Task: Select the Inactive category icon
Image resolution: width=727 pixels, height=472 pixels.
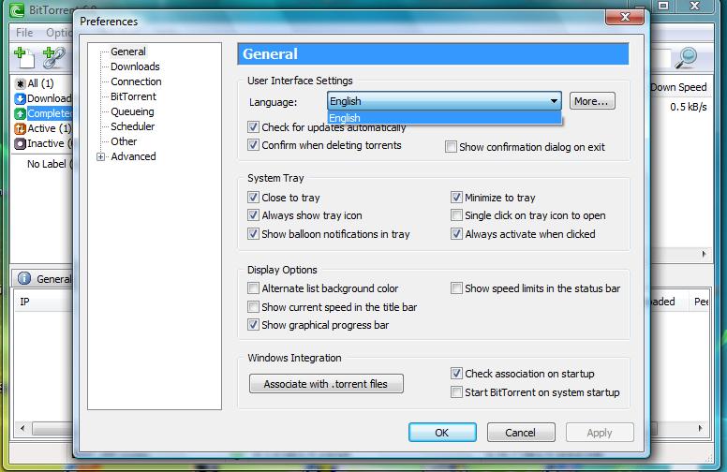Action: point(20,143)
